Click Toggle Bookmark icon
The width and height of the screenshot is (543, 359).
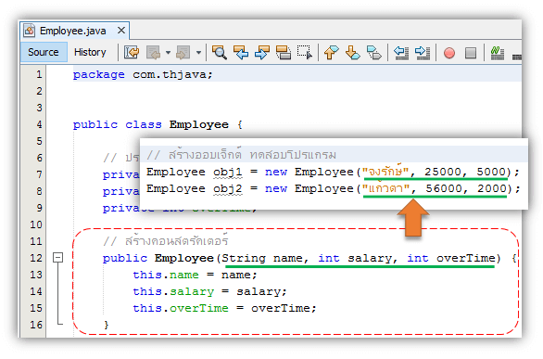[374, 53]
